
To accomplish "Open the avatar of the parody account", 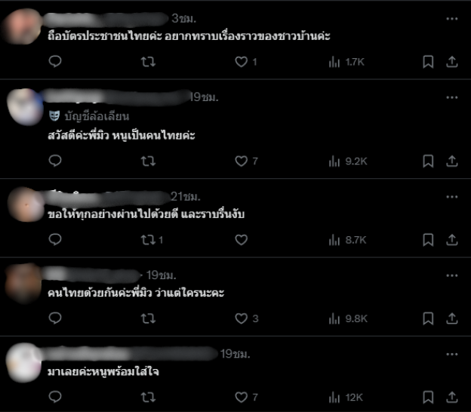I will 25,107.
